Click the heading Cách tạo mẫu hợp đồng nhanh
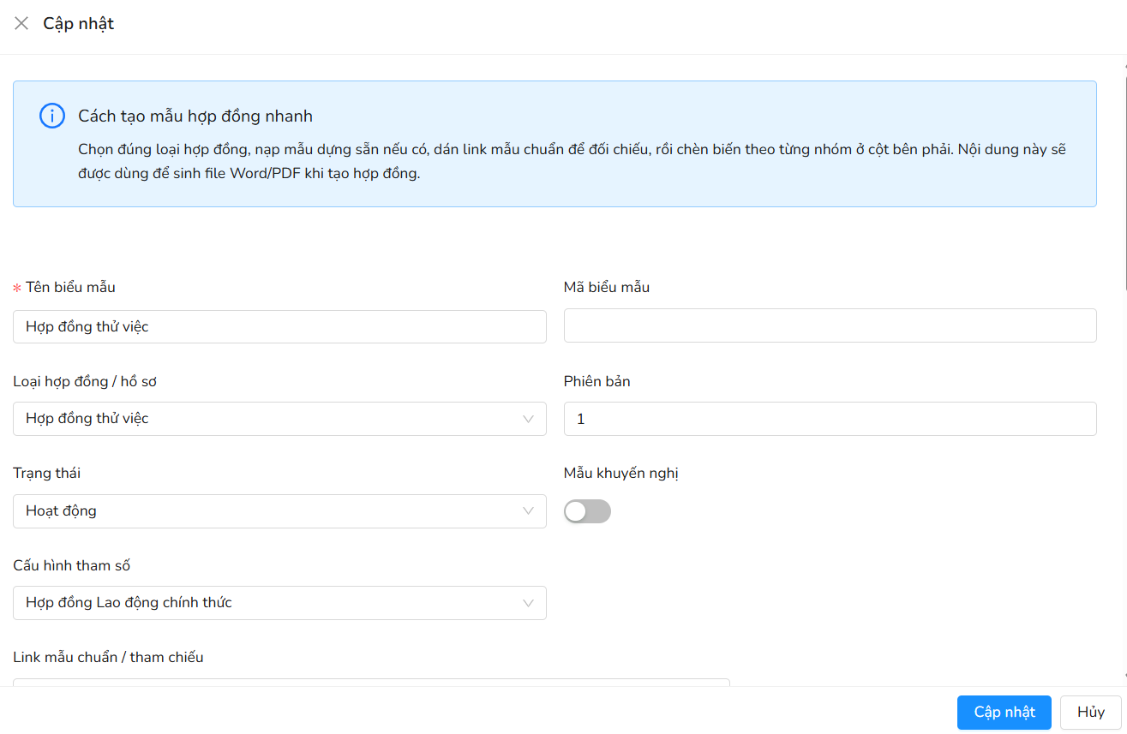This screenshot has height=734, width=1127. pos(195,116)
